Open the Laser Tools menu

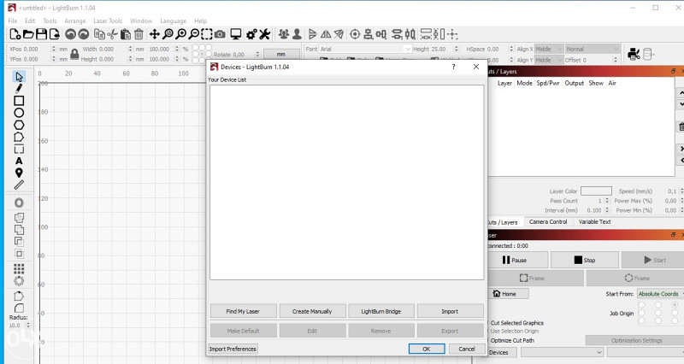click(108, 21)
